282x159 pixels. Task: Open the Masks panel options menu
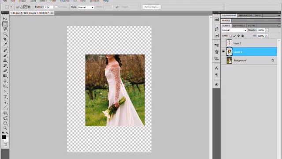tap(278, 21)
